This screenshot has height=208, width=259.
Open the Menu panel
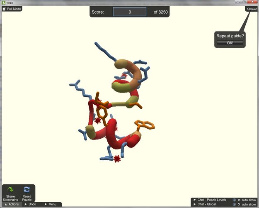click(51, 204)
